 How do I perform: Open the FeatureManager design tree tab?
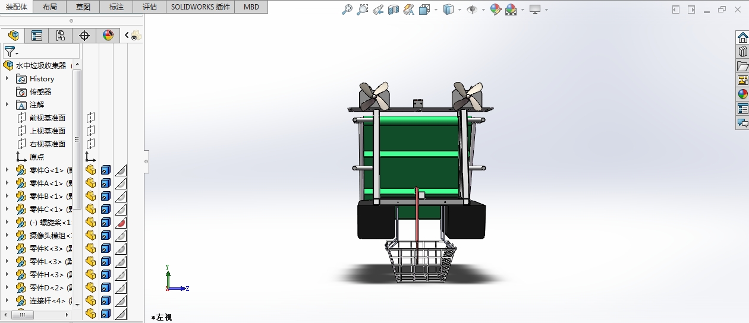coord(13,36)
